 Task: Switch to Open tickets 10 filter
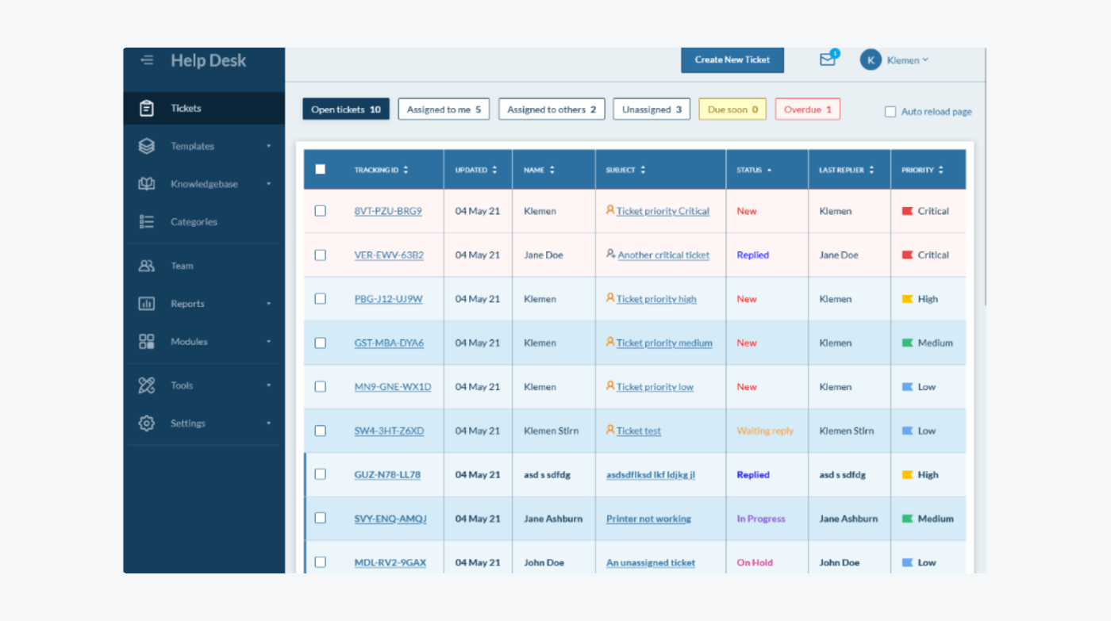tap(346, 109)
